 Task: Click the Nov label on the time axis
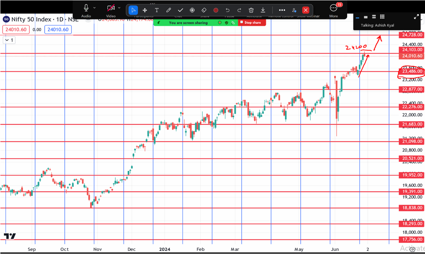[98, 250]
